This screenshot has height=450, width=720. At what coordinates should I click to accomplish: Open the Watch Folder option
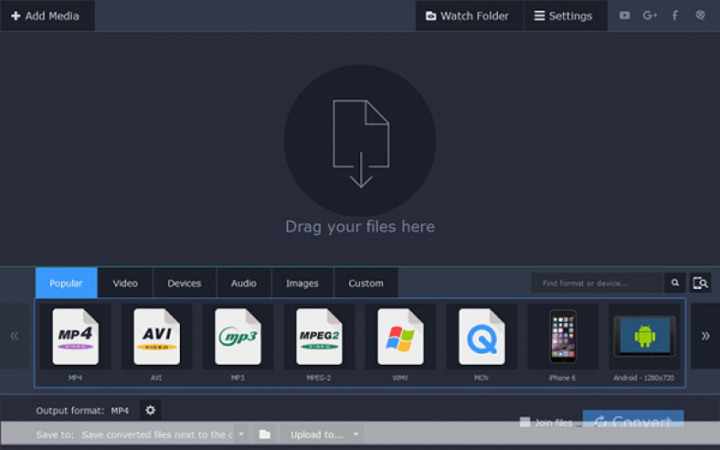[x=470, y=16]
